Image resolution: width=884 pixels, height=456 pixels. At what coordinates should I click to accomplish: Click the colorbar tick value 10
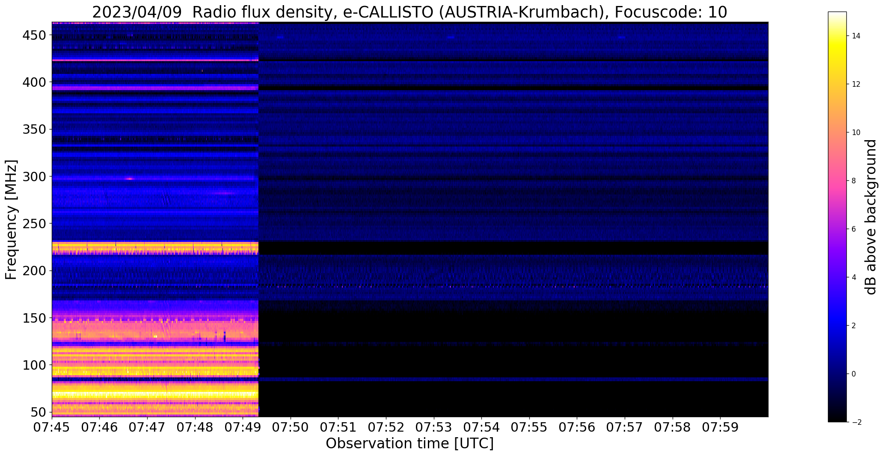(x=856, y=132)
